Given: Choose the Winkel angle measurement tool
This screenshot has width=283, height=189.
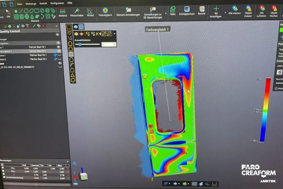Looking at the screenshot, I should (90, 12).
